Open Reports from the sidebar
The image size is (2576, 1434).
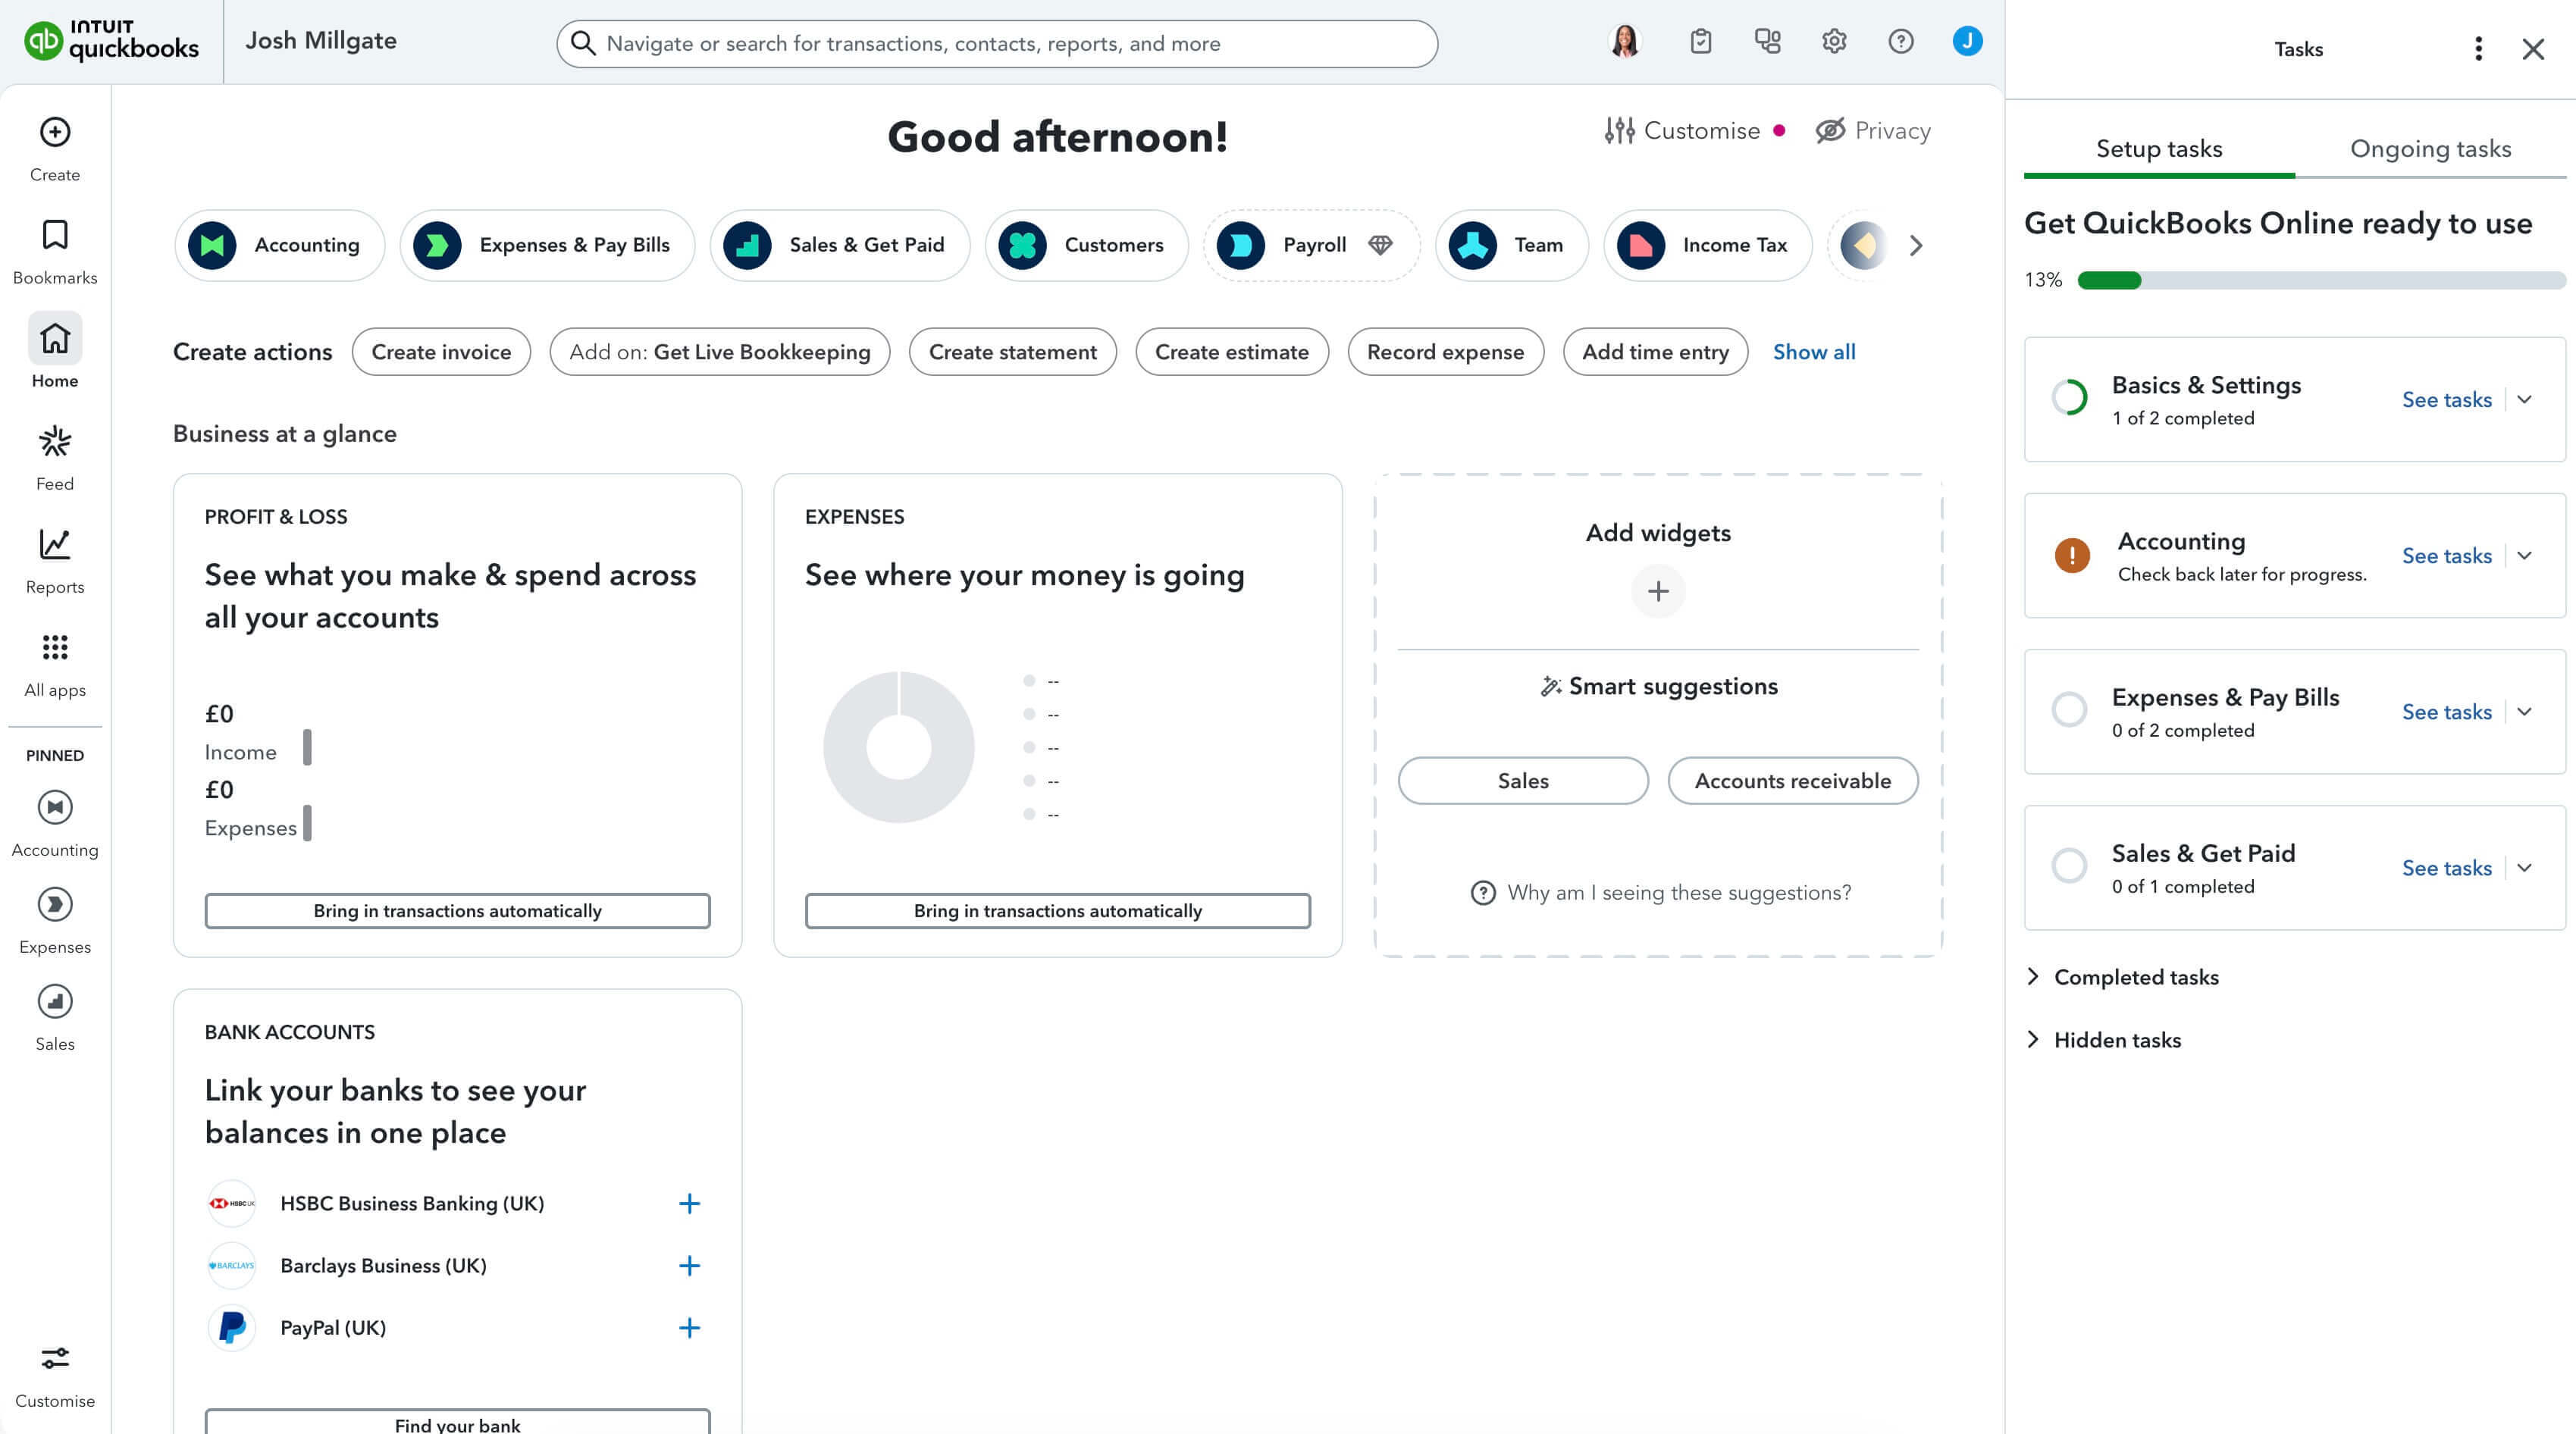[55, 559]
